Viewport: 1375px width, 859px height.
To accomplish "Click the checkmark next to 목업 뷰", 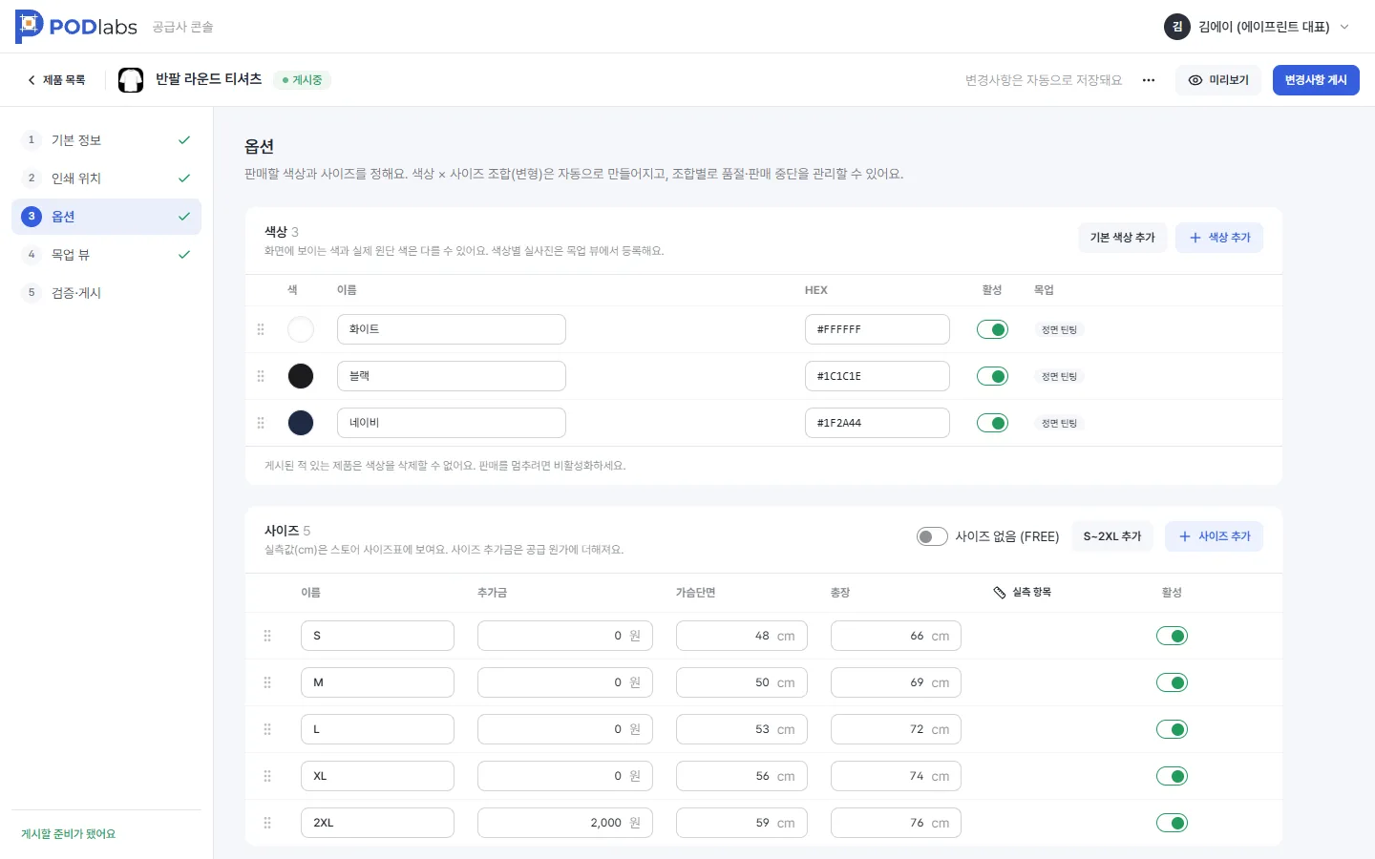I will point(184,255).
